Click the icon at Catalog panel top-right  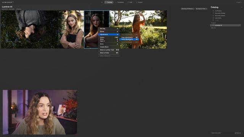coord(242,7)
